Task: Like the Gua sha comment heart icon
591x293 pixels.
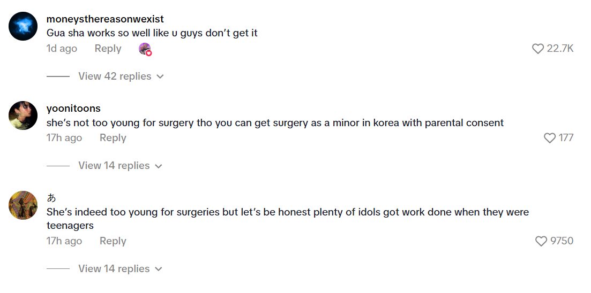Action: [x=538, y=49]
